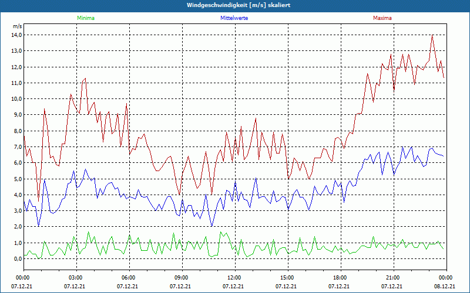This screenshot has height=293, width=470.
Task: Click the 09:00 time axis label
Action: coord(182,278)
